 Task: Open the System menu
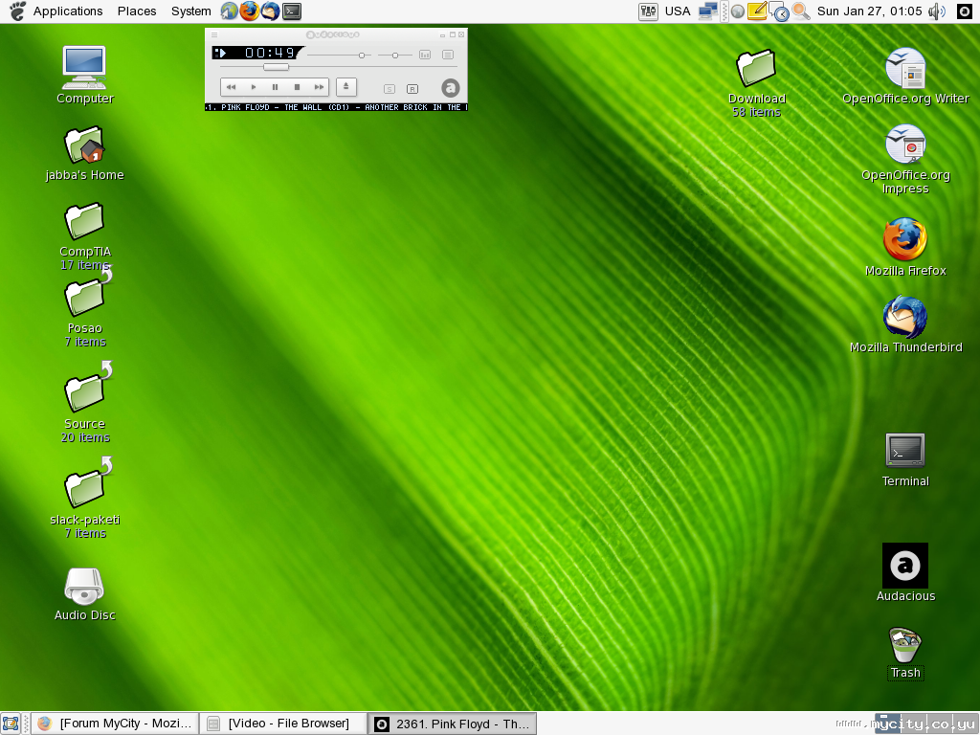click(190, 11)
